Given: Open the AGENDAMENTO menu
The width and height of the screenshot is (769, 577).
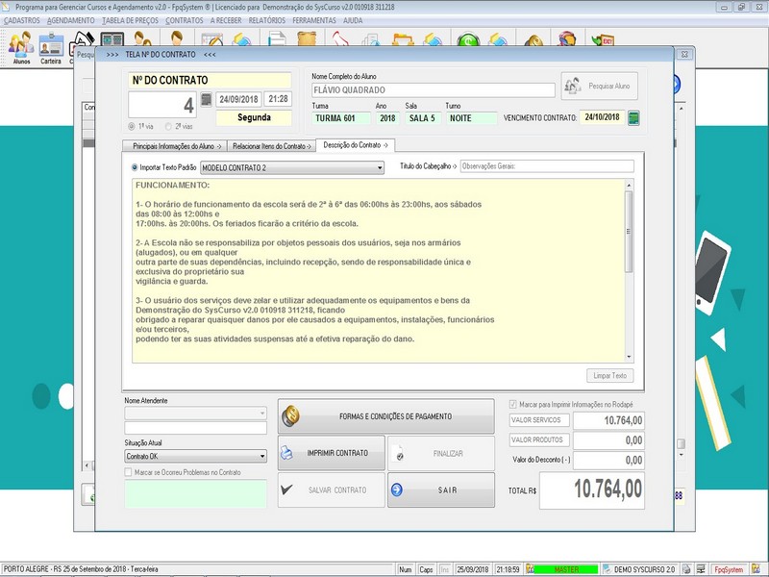Looking at the screenshot, I should (x=70, y=20).
